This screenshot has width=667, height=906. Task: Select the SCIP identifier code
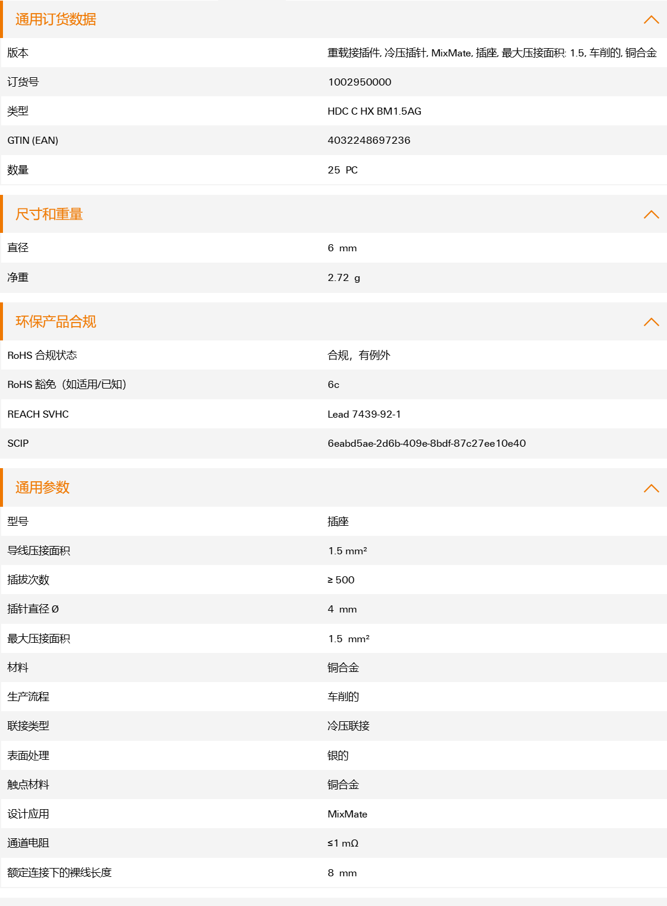[x=427, y=443]
